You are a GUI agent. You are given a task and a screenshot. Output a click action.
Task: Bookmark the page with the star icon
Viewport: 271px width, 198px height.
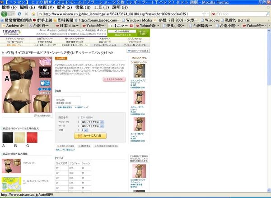tap(204, 14)
